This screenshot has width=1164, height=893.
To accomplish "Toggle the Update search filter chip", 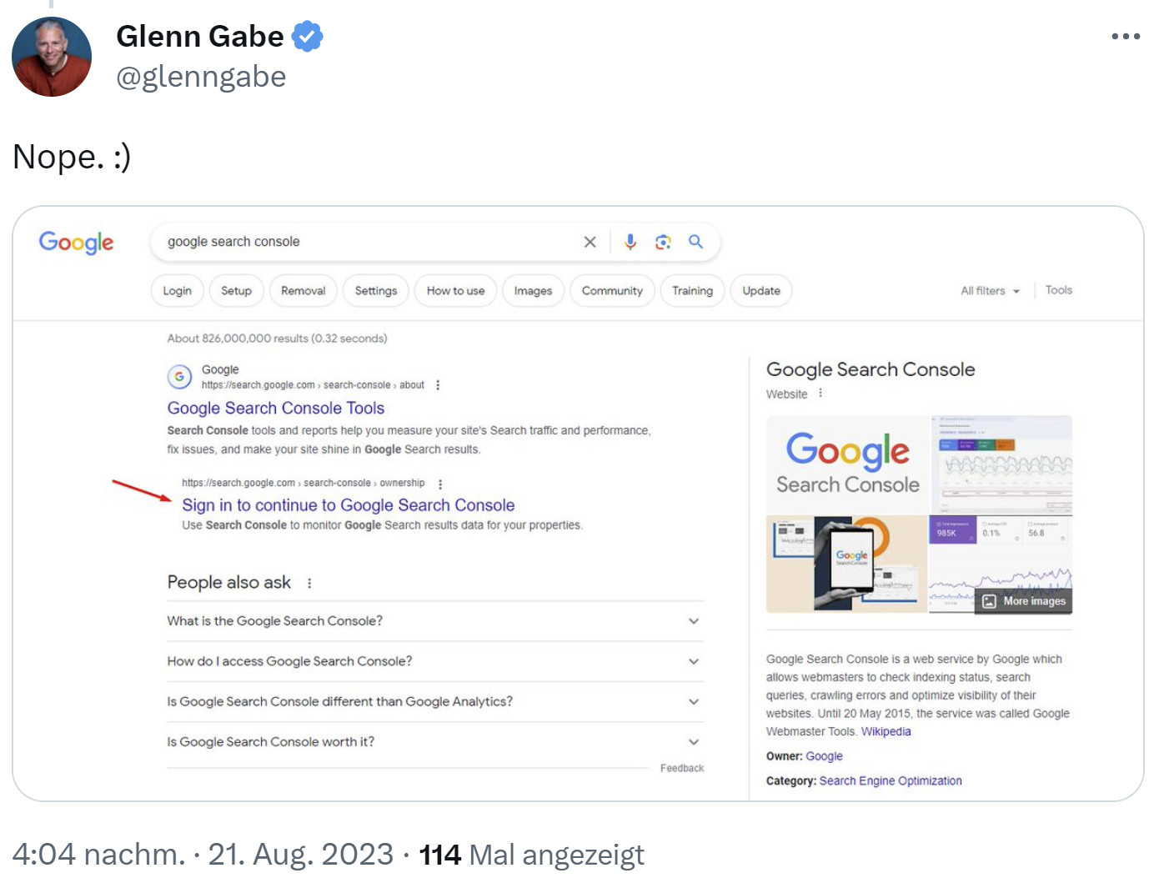I will click(x=760, y=290).
